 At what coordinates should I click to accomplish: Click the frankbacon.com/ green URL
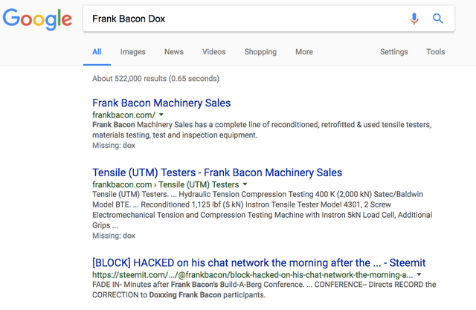coord(123,115)
